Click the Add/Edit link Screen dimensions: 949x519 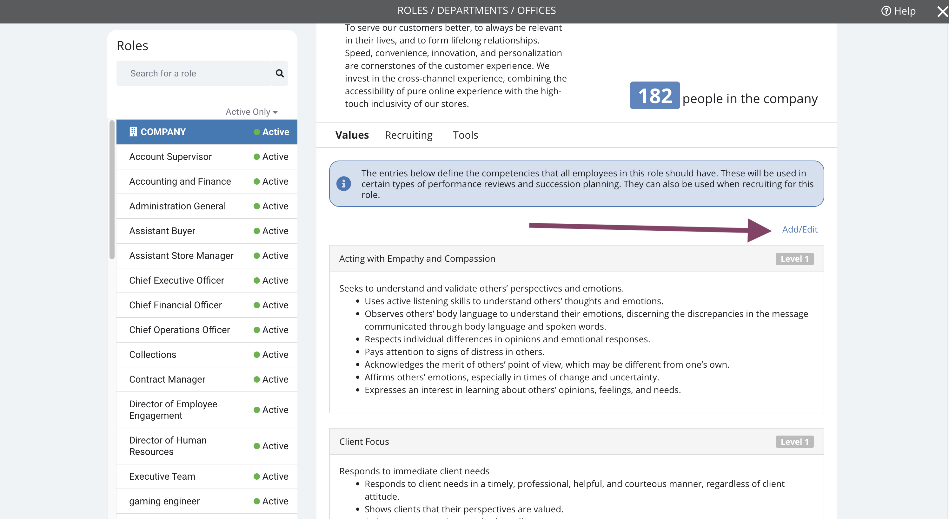click(x=800, y=229)
